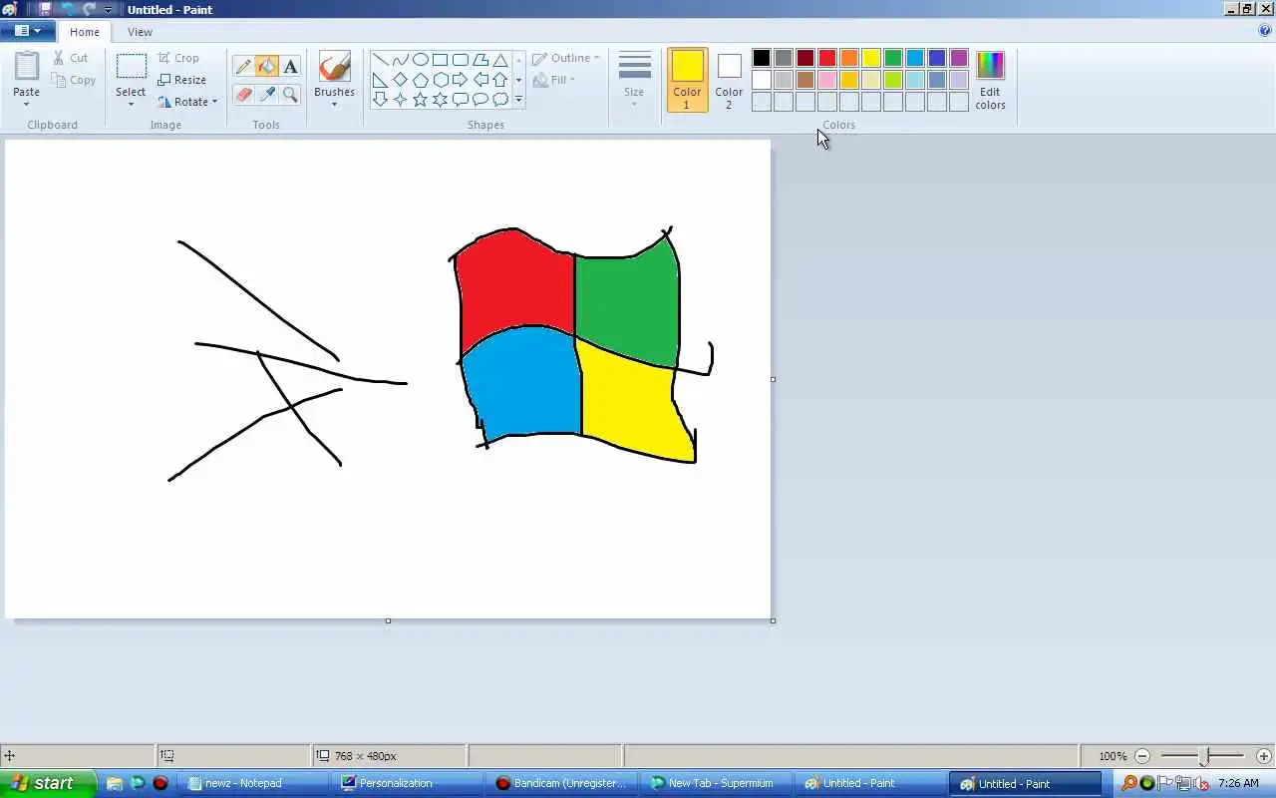
Task: Pick the black color swatch
Action: (762, 58)
